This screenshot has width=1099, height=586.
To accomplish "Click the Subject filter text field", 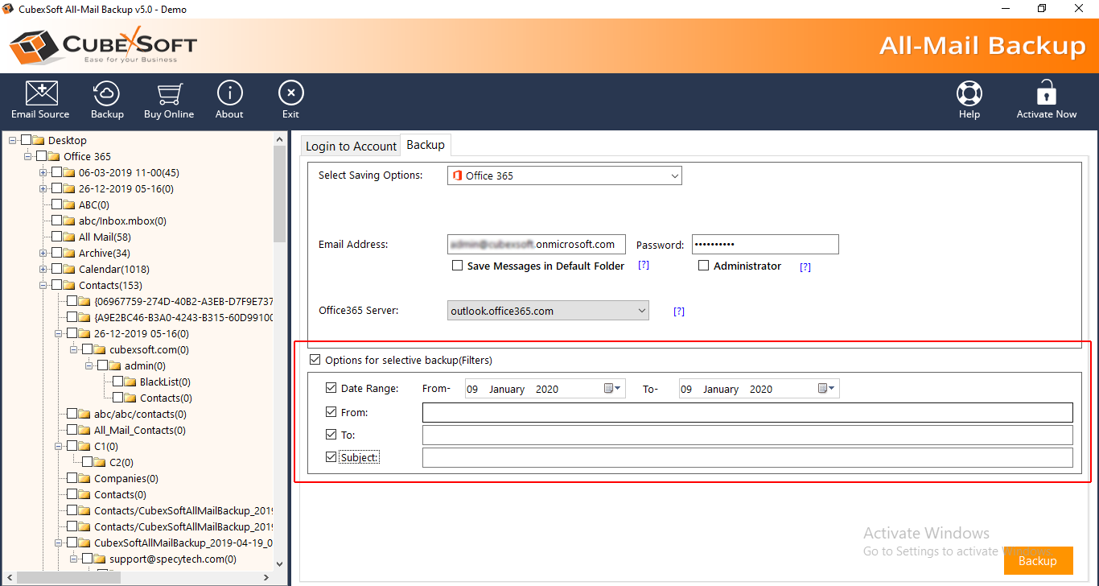I will [747, 457].
